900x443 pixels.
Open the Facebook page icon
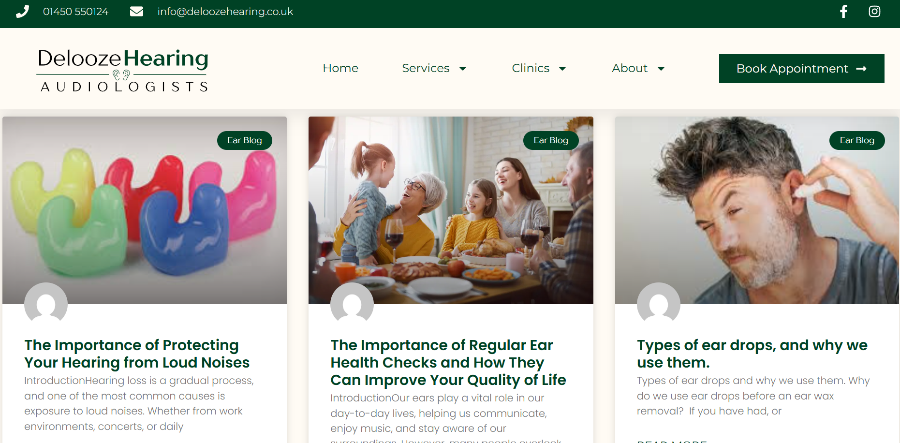[843, 12]
